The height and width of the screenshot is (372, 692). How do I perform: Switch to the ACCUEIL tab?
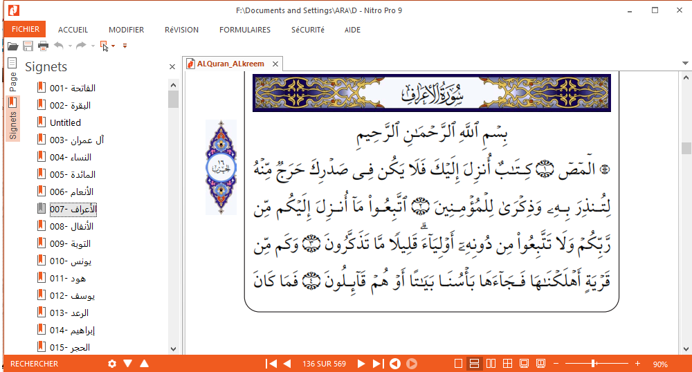(73, 30)
